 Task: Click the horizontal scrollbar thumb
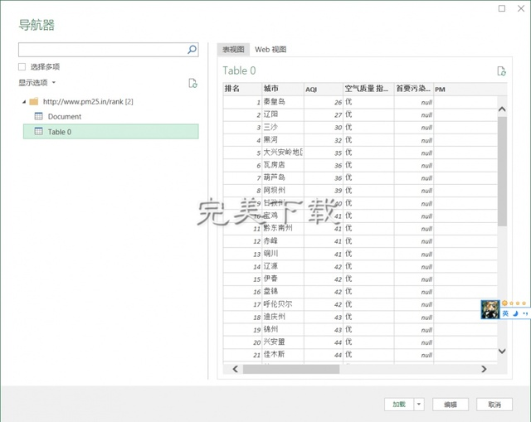click(291, 369)
